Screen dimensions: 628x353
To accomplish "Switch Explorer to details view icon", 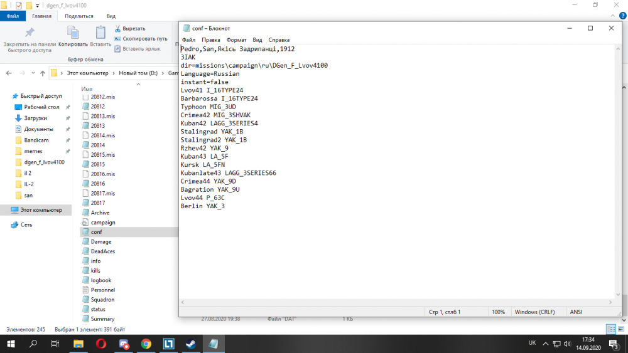I will [x=611, y=329].
